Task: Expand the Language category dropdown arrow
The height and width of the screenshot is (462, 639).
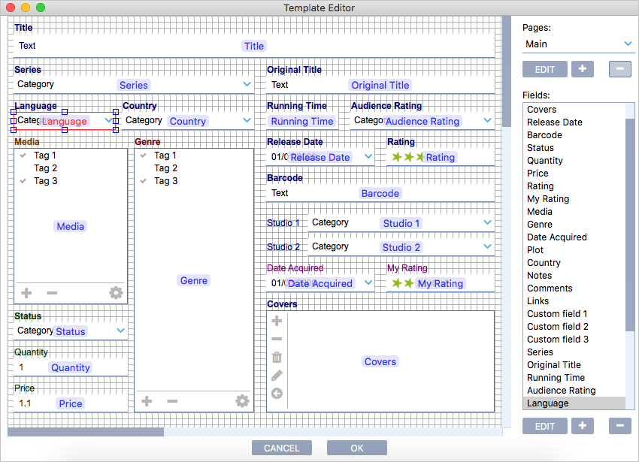Action: pyautogui.click(x=108, y=120)
